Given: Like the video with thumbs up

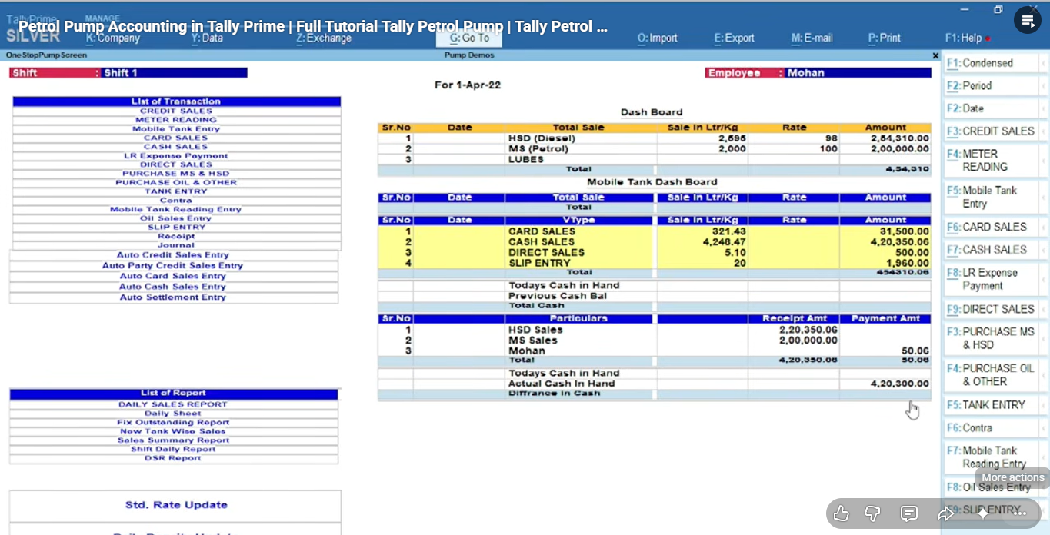Looking at the screenshot, I should 842,513.
